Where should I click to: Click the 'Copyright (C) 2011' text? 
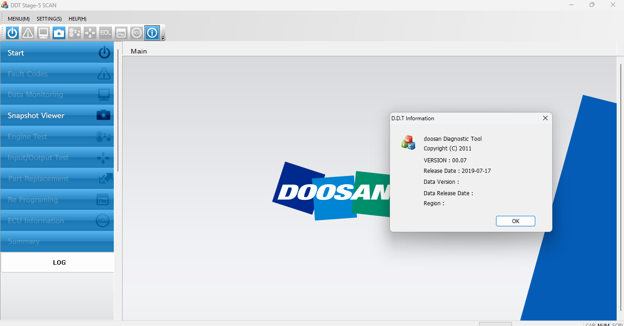(448, 149)
